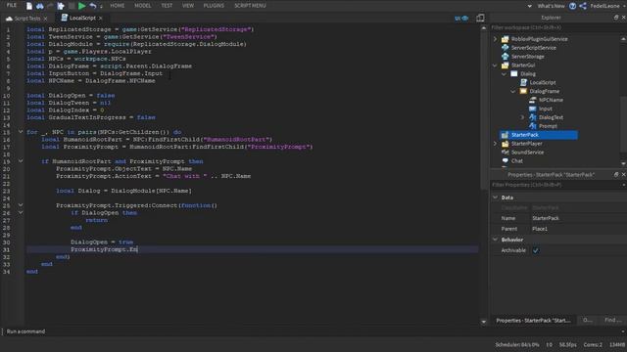Click the Open from Roblox cloud icon
This screenshot has height=352, width=627.
point(40,6)
